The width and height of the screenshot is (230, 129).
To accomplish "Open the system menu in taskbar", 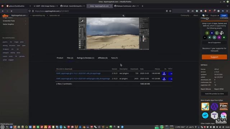I will tap(3, 127).
